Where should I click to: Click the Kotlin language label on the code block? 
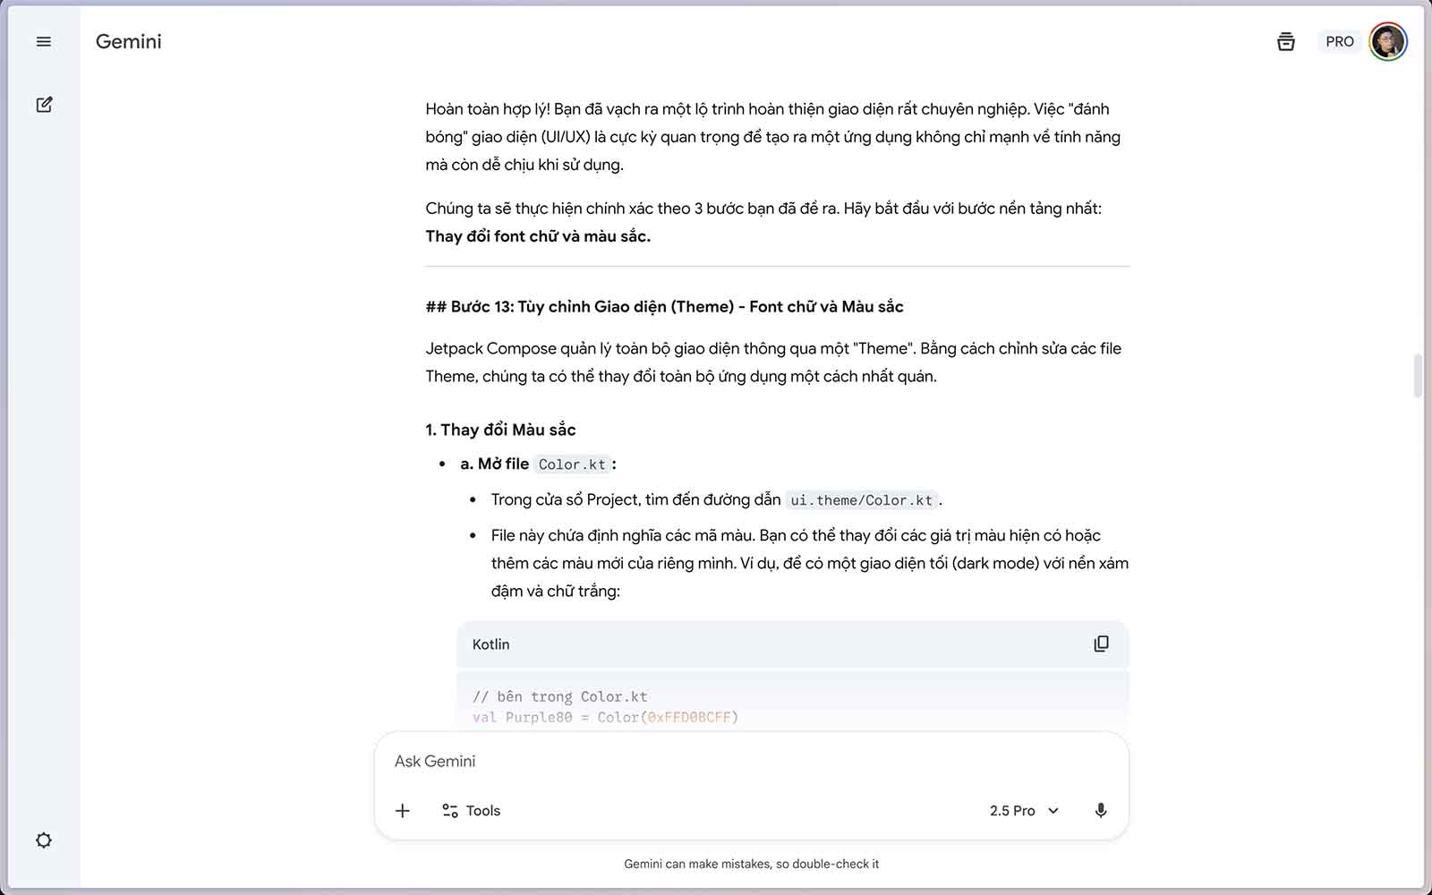[490, 644]
